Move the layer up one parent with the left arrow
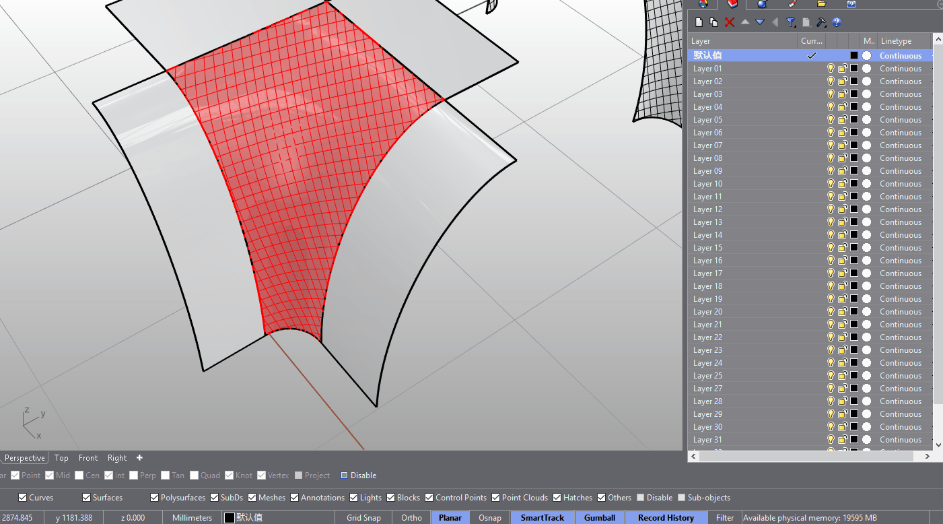 [x=775, y=22]
